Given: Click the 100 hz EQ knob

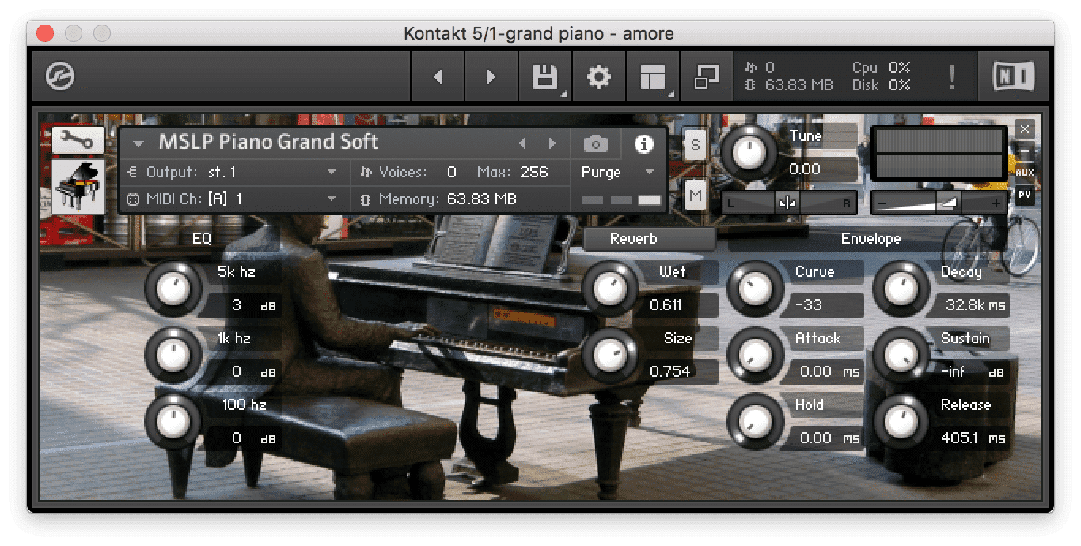Looking at the screenshot, I should [x=172, y=421].
